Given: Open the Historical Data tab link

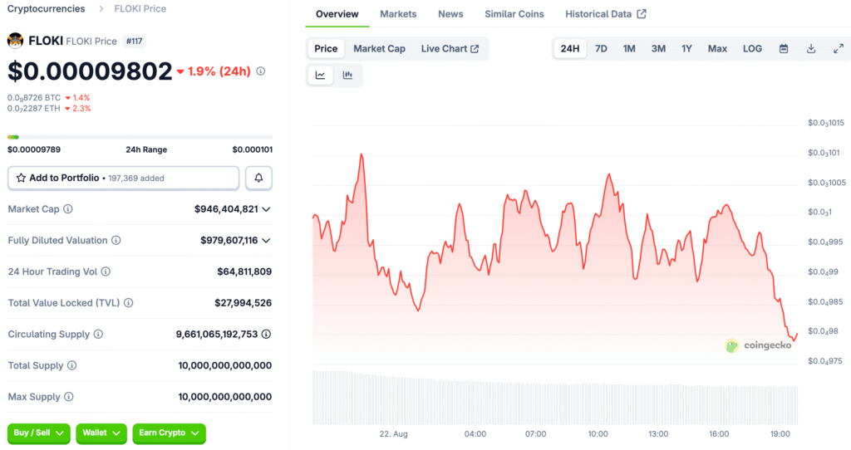Looking at the screenshot, I should point(606,14).
